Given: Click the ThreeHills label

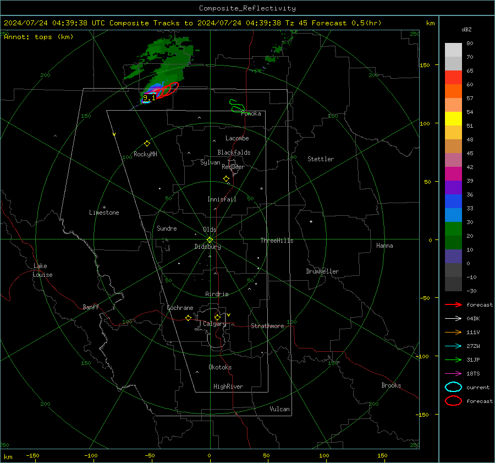Looking at the screenshot, I should (x=277, y=241).
